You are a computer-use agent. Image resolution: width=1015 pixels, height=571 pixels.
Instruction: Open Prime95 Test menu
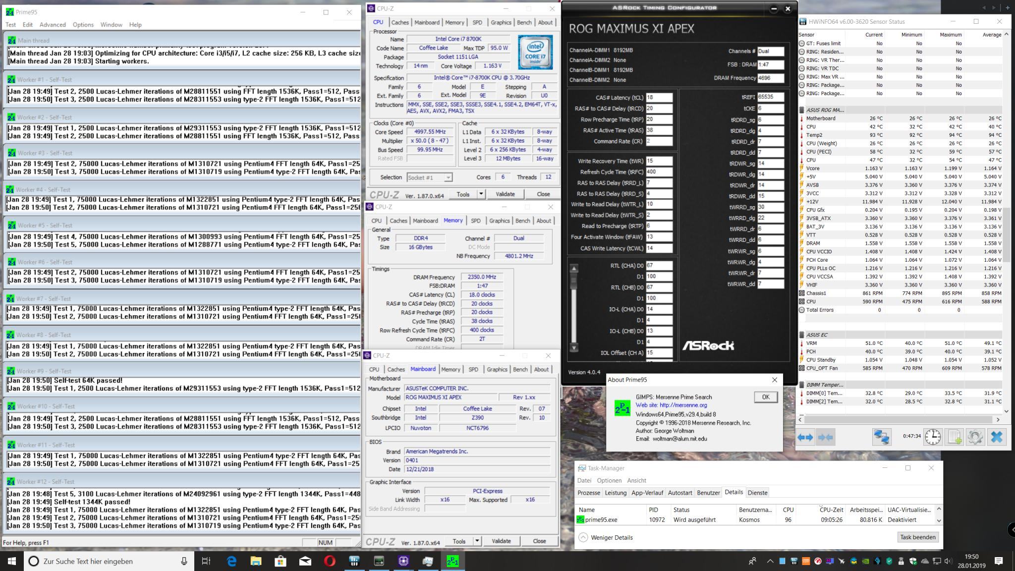point(10,24)
